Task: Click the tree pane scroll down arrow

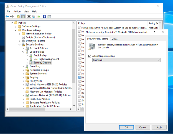Action: point(74,106)
